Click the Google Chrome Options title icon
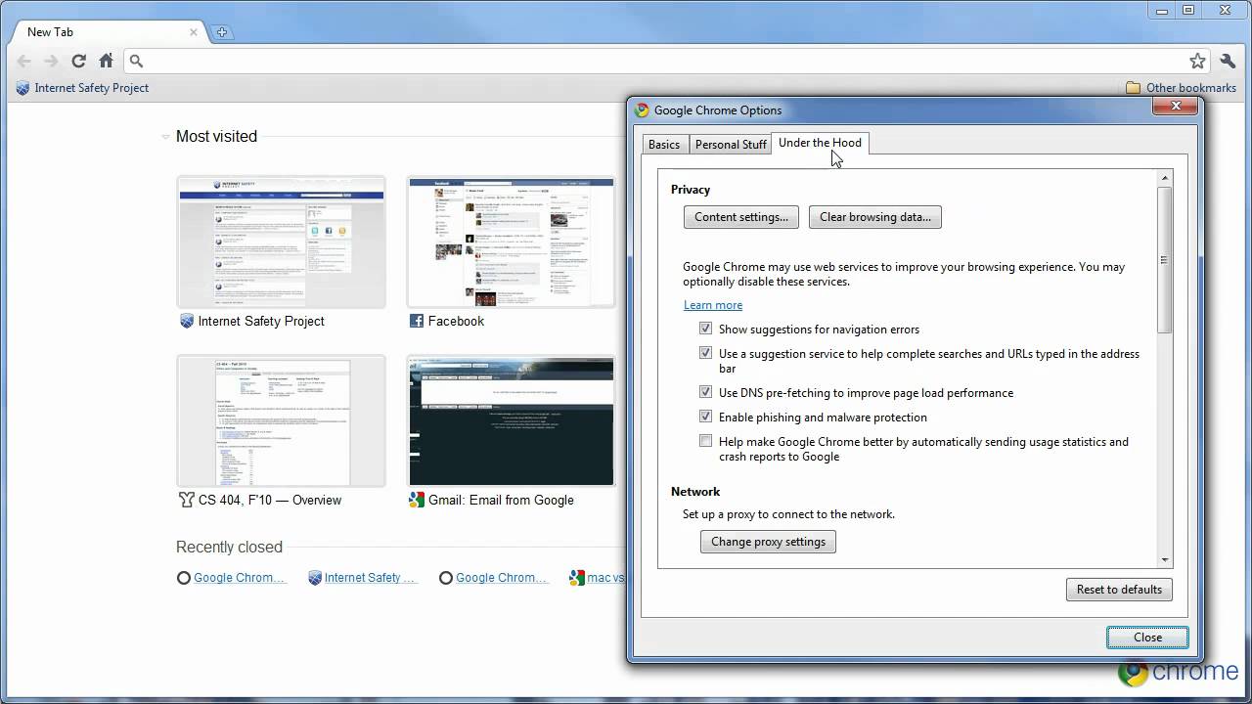Screen dimensions: 1252x704 642,110
